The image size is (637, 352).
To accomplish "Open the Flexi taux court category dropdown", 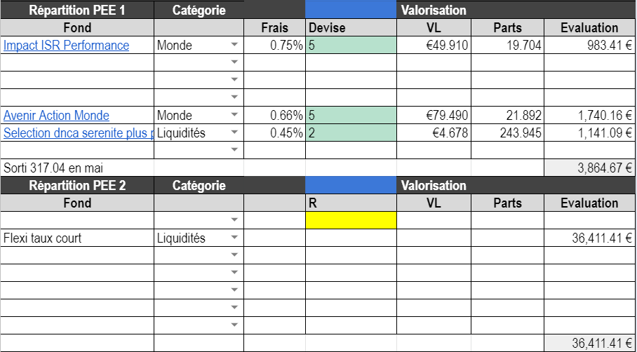I will pos(234,238).
